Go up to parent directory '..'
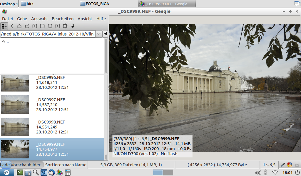 pyautogui.click(x=5, y=42)
